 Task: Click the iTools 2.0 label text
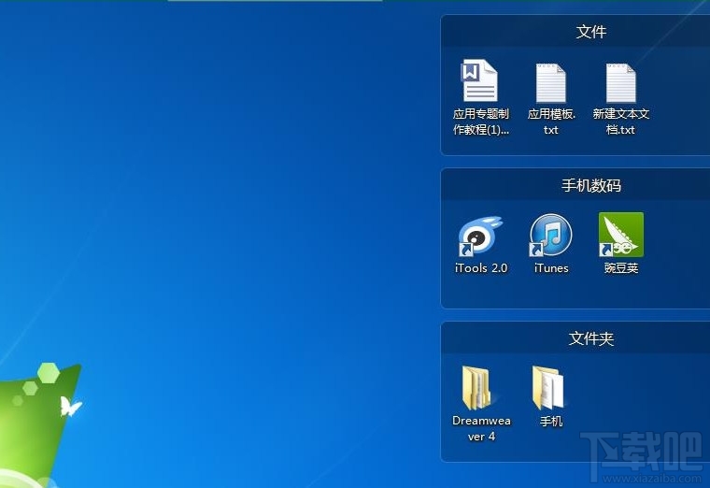coord(481,267)
